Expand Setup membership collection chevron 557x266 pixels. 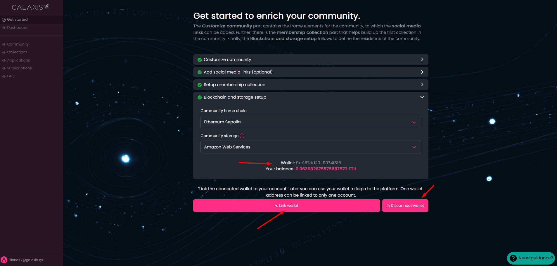click(422, 85)
